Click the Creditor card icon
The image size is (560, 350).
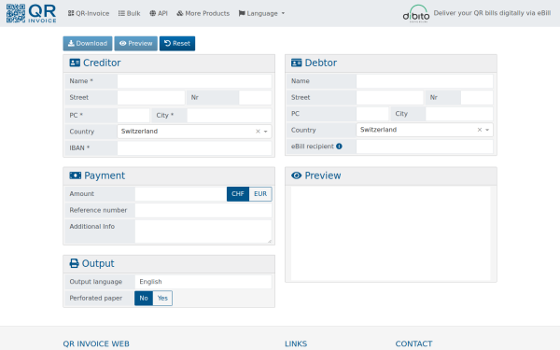point(75,63)
